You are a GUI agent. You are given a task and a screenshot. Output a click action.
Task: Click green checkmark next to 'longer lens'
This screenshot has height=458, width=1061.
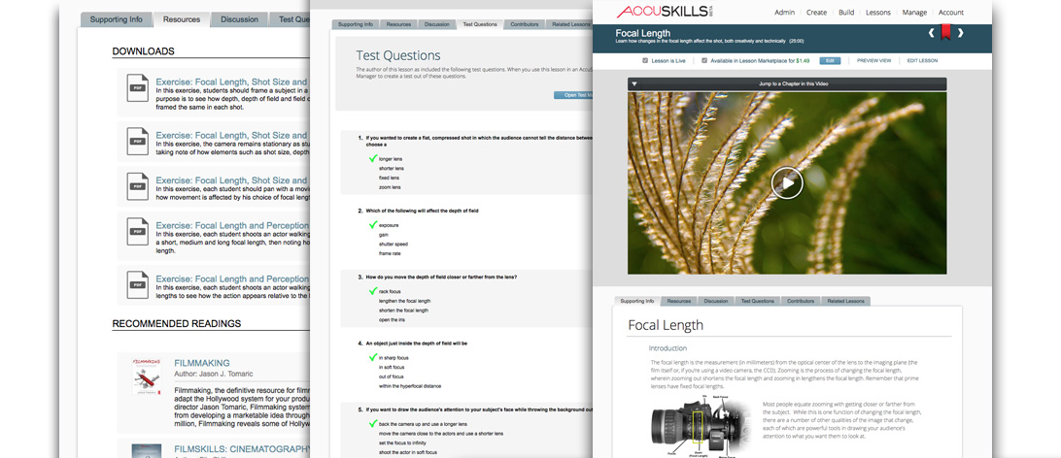point(372,157)
